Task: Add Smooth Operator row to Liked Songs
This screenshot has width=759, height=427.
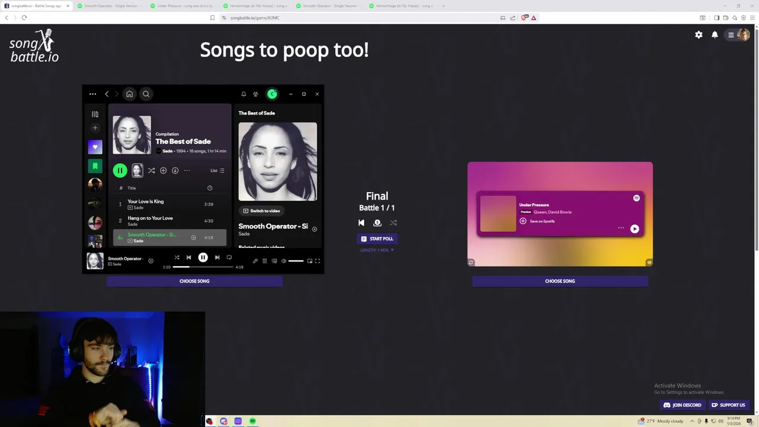Action: pos(193,238)
